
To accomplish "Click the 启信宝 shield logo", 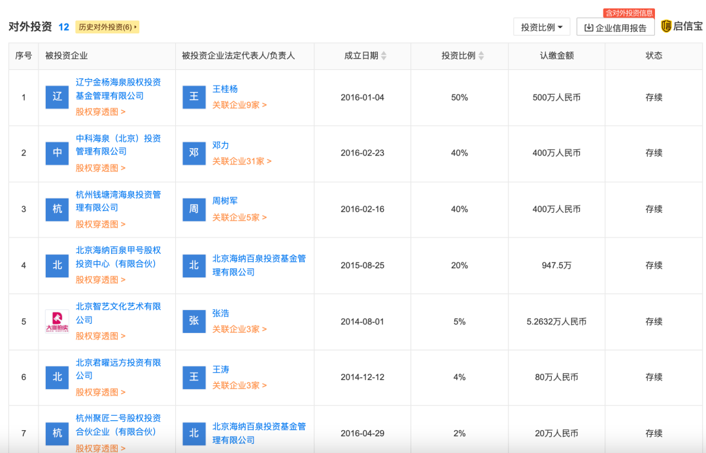I will [666, 26].
